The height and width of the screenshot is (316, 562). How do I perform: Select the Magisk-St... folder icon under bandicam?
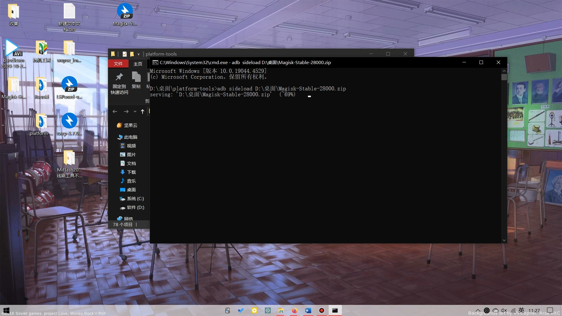click(13, 88)
